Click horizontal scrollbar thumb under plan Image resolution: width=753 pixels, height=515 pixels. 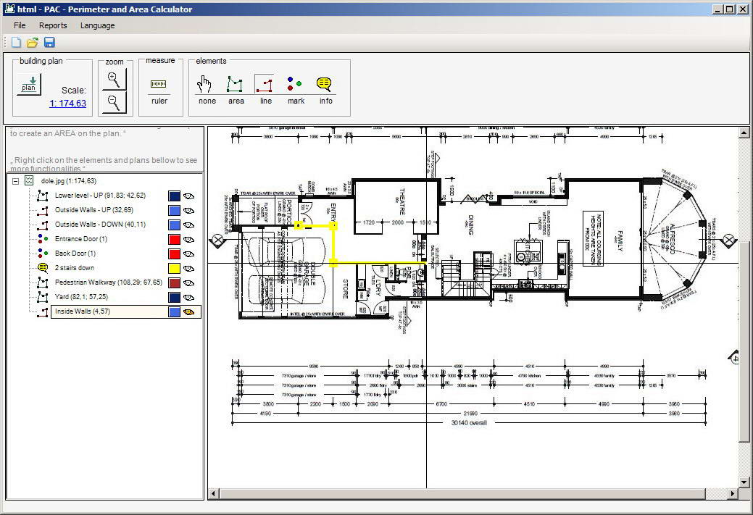[462, 493]
